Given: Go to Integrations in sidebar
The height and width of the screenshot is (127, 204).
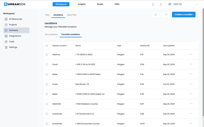Looking at the screenshot, I should click(15, 36).
